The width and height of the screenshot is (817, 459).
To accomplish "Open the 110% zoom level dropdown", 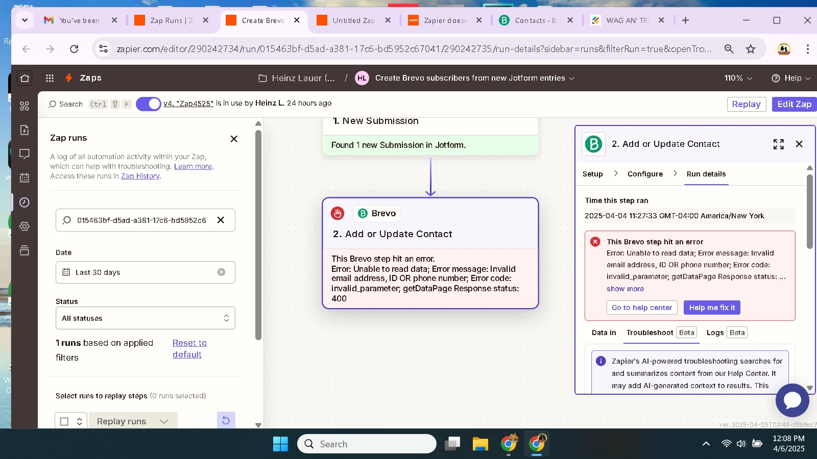I will (x=738, y=78).
